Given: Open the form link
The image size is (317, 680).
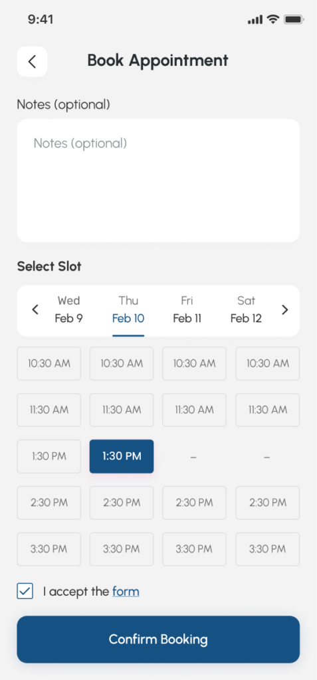Looking at the screenshot, I should click(x=126, y=592).
